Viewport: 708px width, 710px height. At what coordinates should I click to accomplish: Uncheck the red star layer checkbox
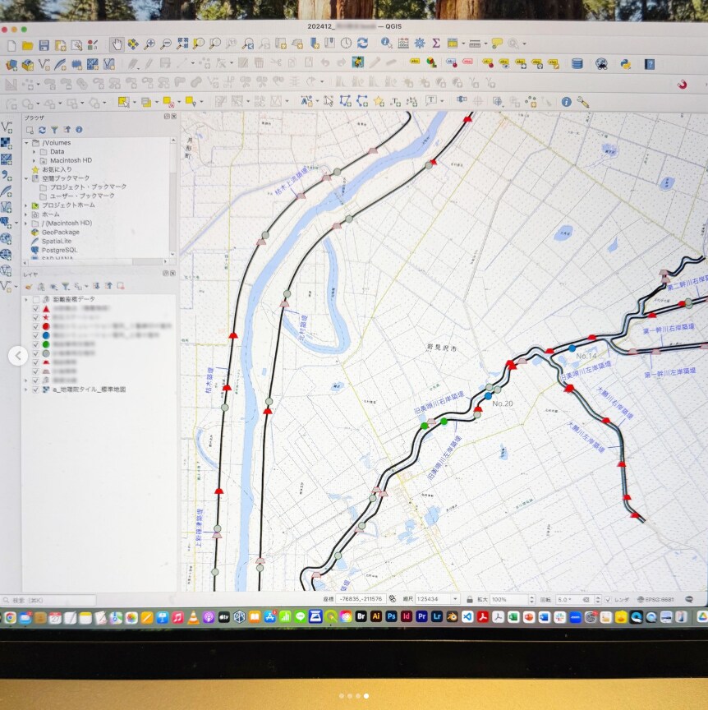tap(36, 318)
